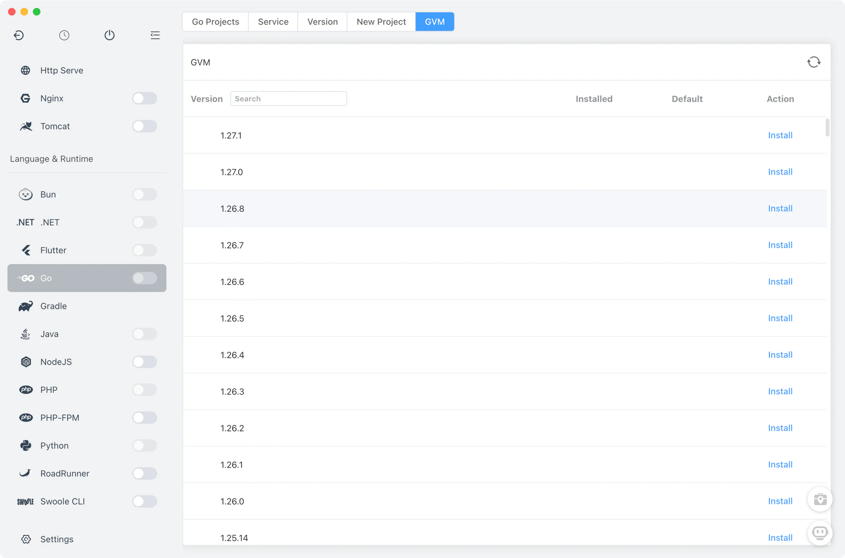This screenshot has width=845, height=558.
Task: Install Go version 1.27.1
Action: point(780,135)
